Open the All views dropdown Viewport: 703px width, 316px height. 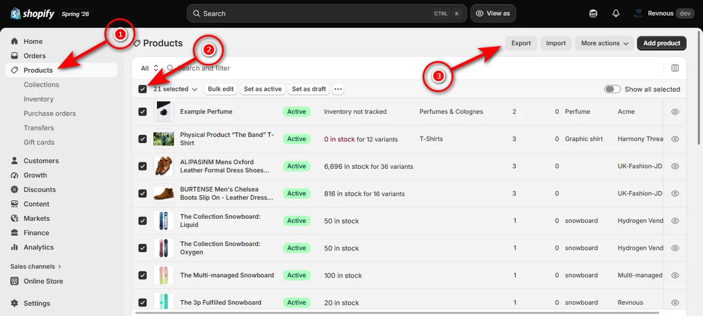tap(149, 68)
